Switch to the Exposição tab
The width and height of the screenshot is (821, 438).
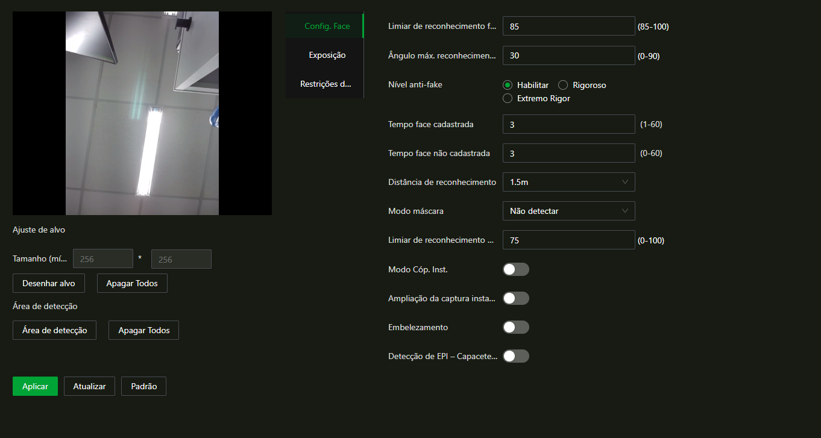point(325,55)
